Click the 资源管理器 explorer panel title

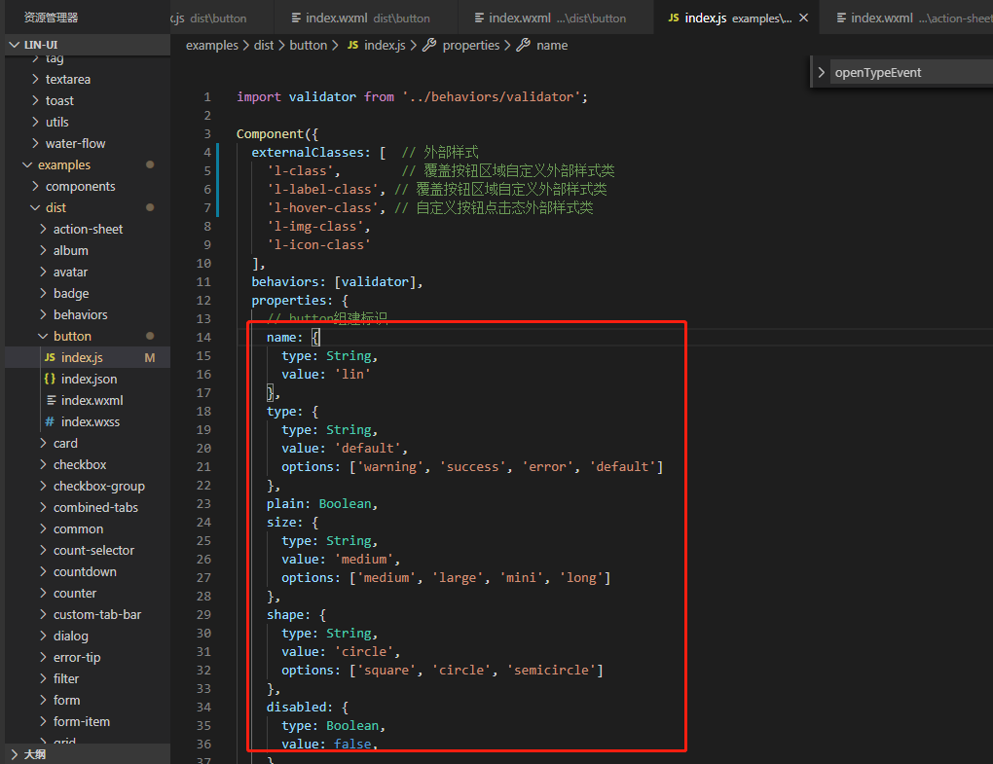click(51, 18)
